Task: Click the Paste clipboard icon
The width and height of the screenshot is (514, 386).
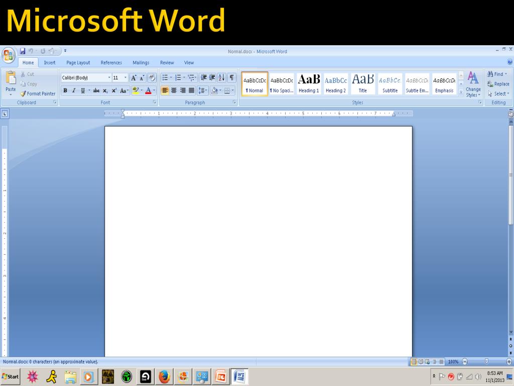Action: (11, 78)
